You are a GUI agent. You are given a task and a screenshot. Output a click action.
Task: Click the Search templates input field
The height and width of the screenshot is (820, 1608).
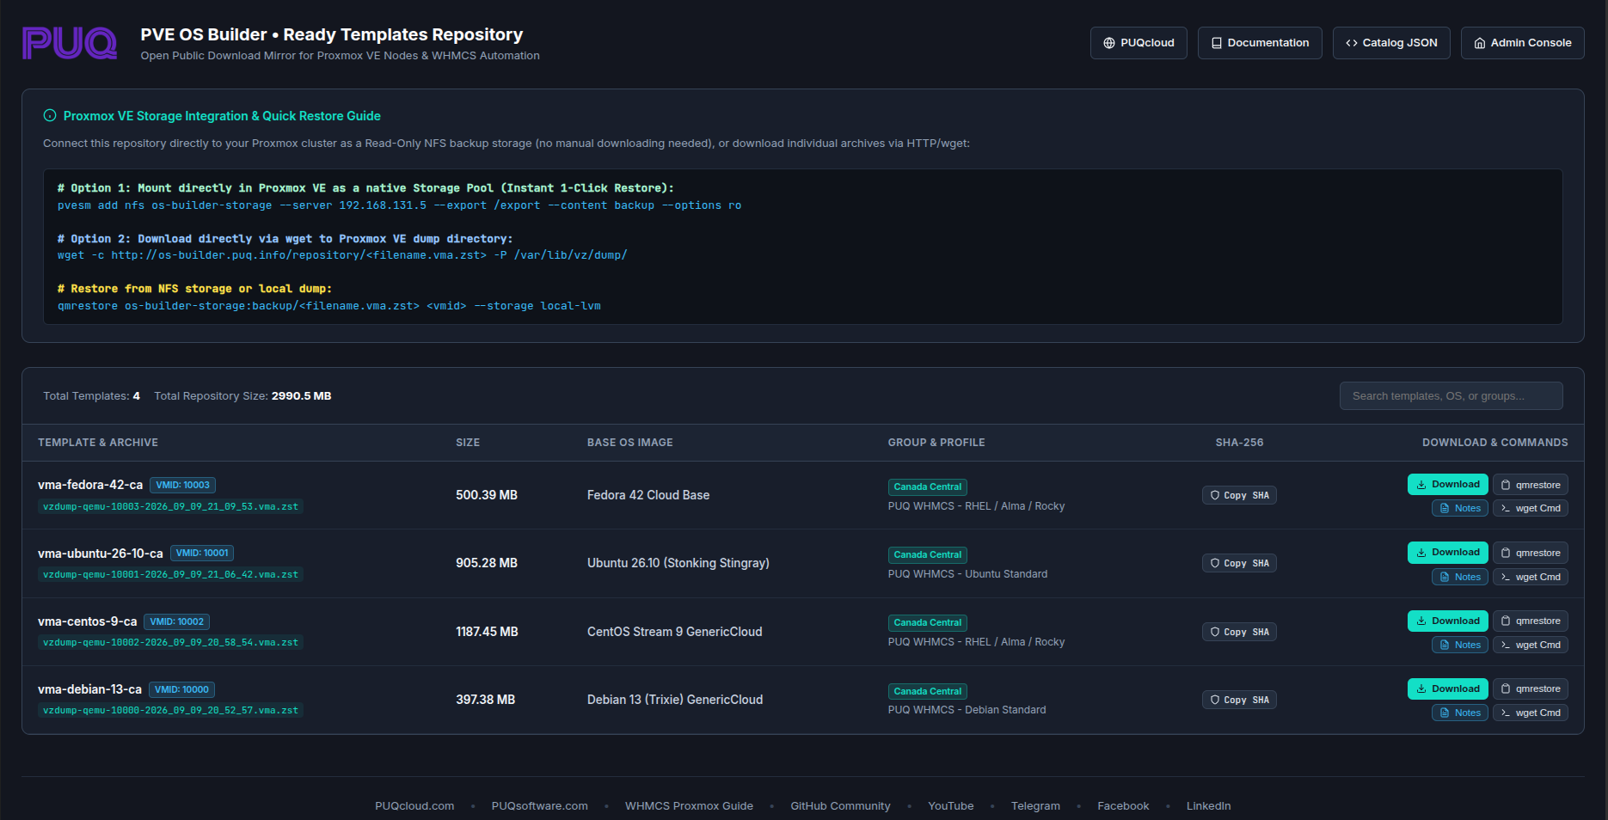tap(1451, 396)
